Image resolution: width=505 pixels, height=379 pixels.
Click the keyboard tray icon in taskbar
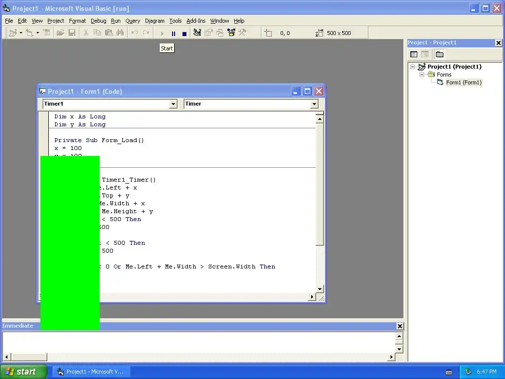click(x=449, y=372)
